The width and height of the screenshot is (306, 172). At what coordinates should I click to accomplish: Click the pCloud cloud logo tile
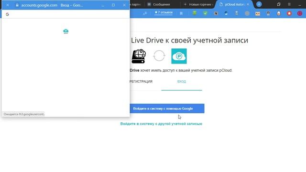[179, 56]
